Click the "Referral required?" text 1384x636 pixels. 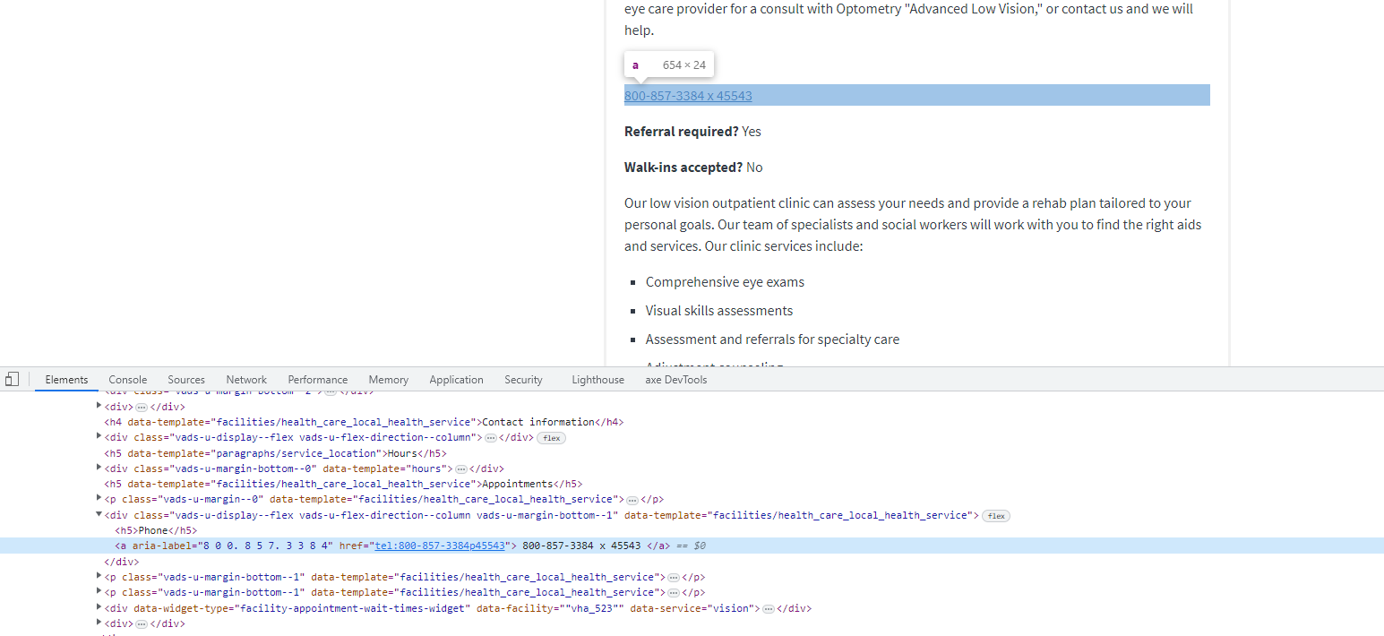click(x=682, y=132)
